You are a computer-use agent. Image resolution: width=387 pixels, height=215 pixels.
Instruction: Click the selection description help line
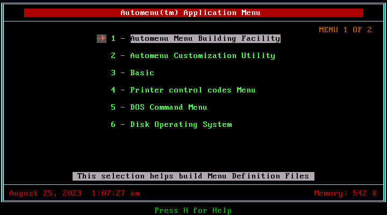click(193, 176)
